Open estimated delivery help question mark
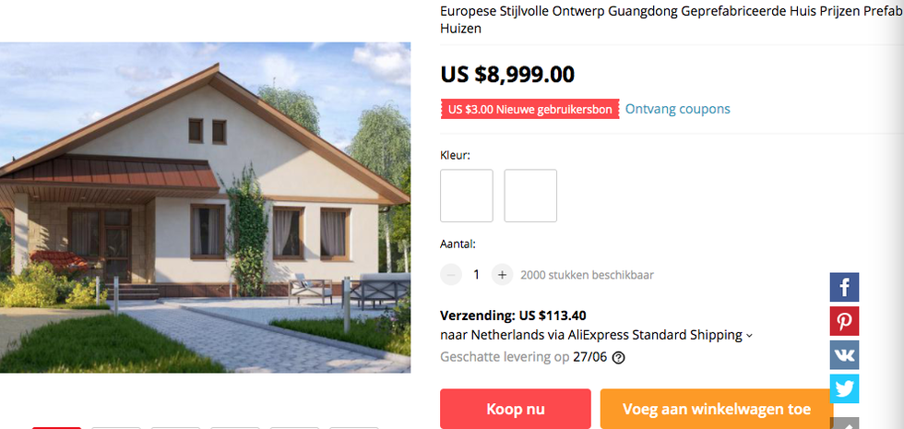 (x=618, y=358)
